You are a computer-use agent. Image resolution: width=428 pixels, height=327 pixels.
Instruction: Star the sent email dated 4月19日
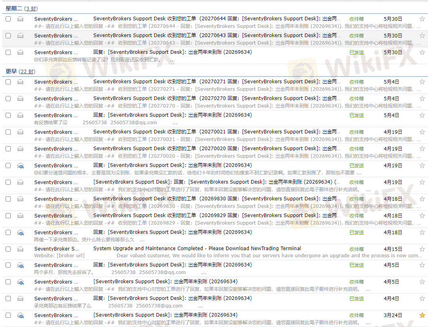pyautogui.click(x=422, y=165)
